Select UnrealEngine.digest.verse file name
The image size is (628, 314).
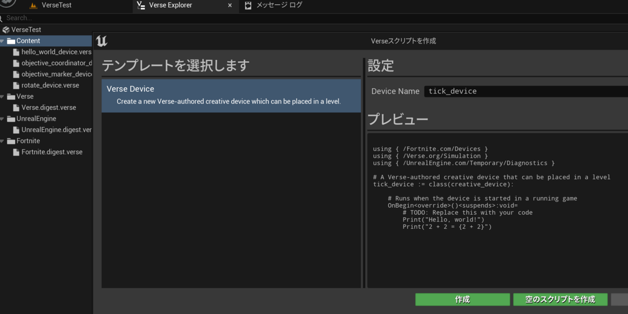[x=57, y=130]
